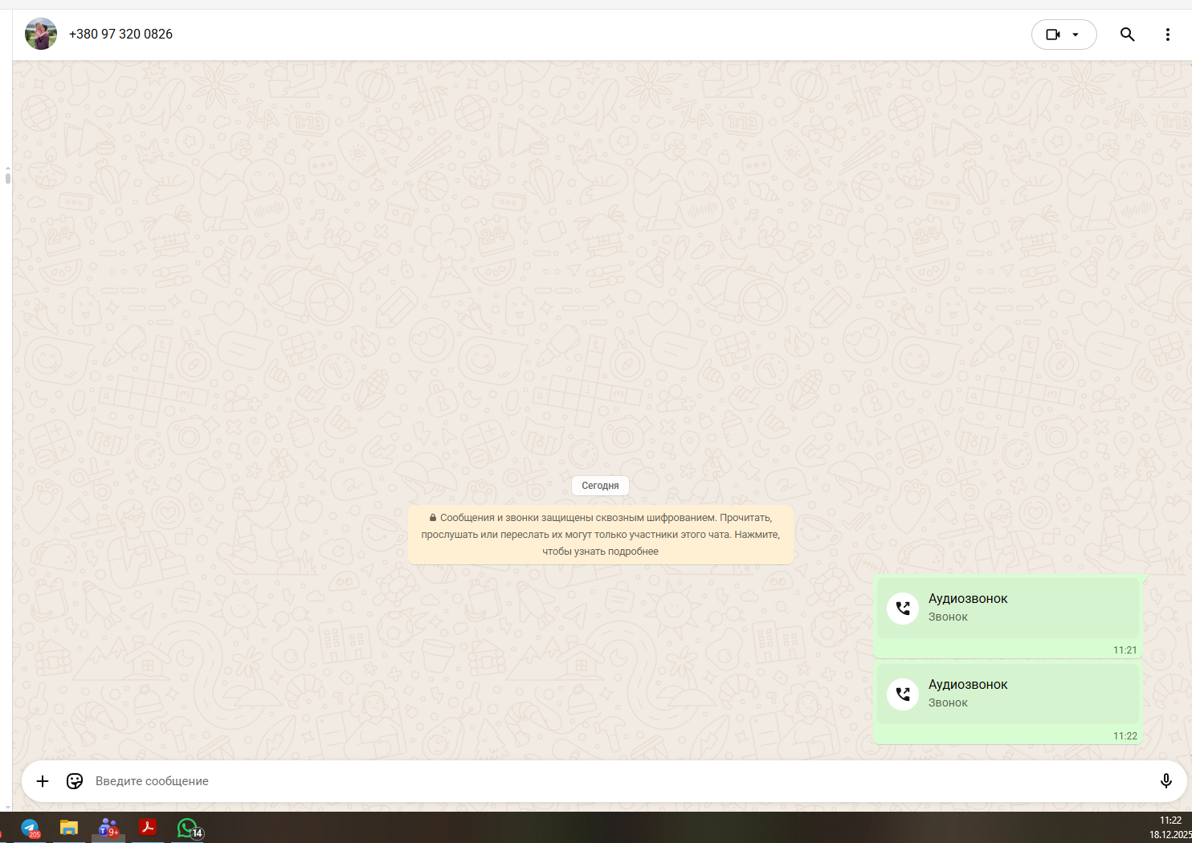Open Adobe Acrobat from the taskbar
Screen dimensions: 1192x843
[x=148, y=827]
